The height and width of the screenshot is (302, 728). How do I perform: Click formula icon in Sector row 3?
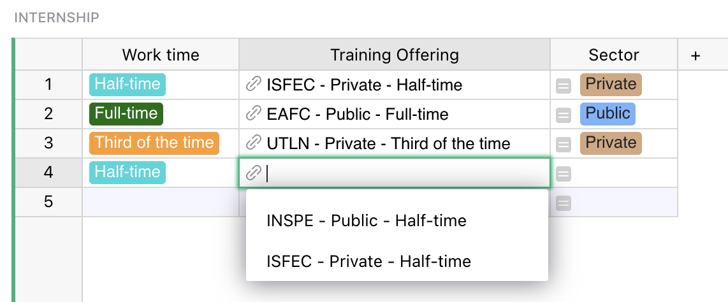click(x=564, y=144)
